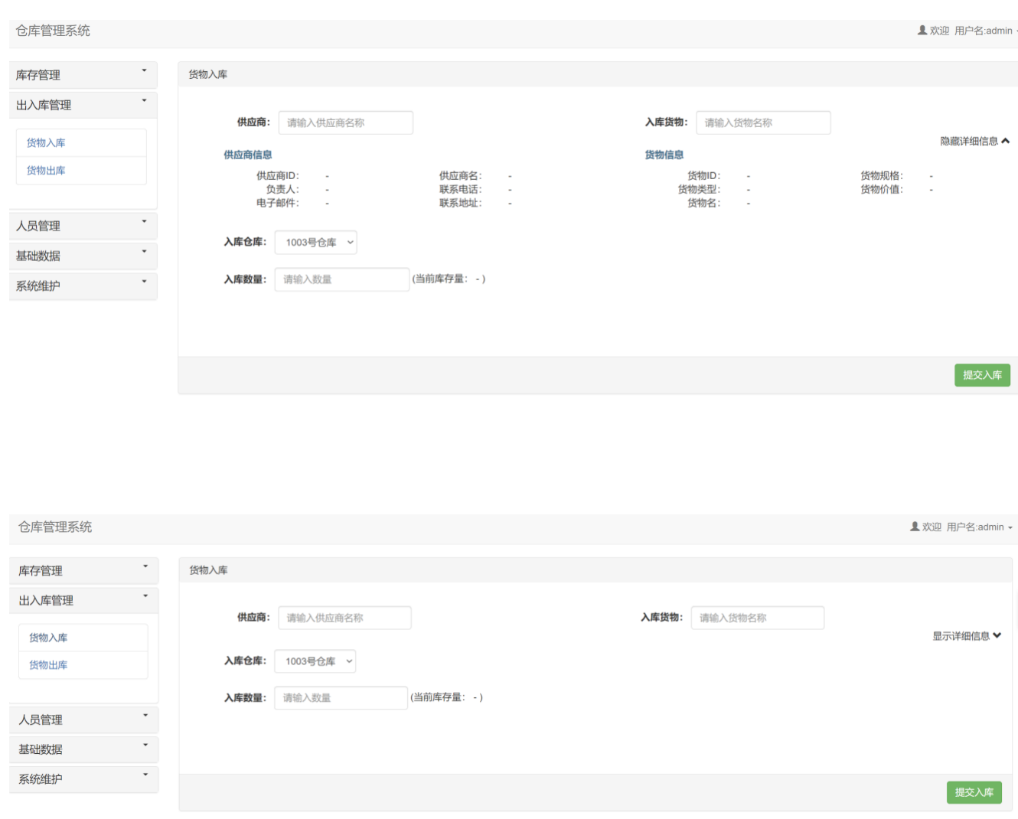Click 联系地址 label text

461,204
